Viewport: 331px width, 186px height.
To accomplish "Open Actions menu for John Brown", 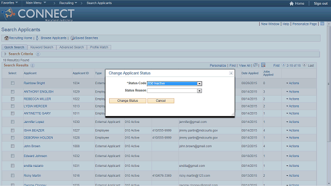I will click(293, 146).
